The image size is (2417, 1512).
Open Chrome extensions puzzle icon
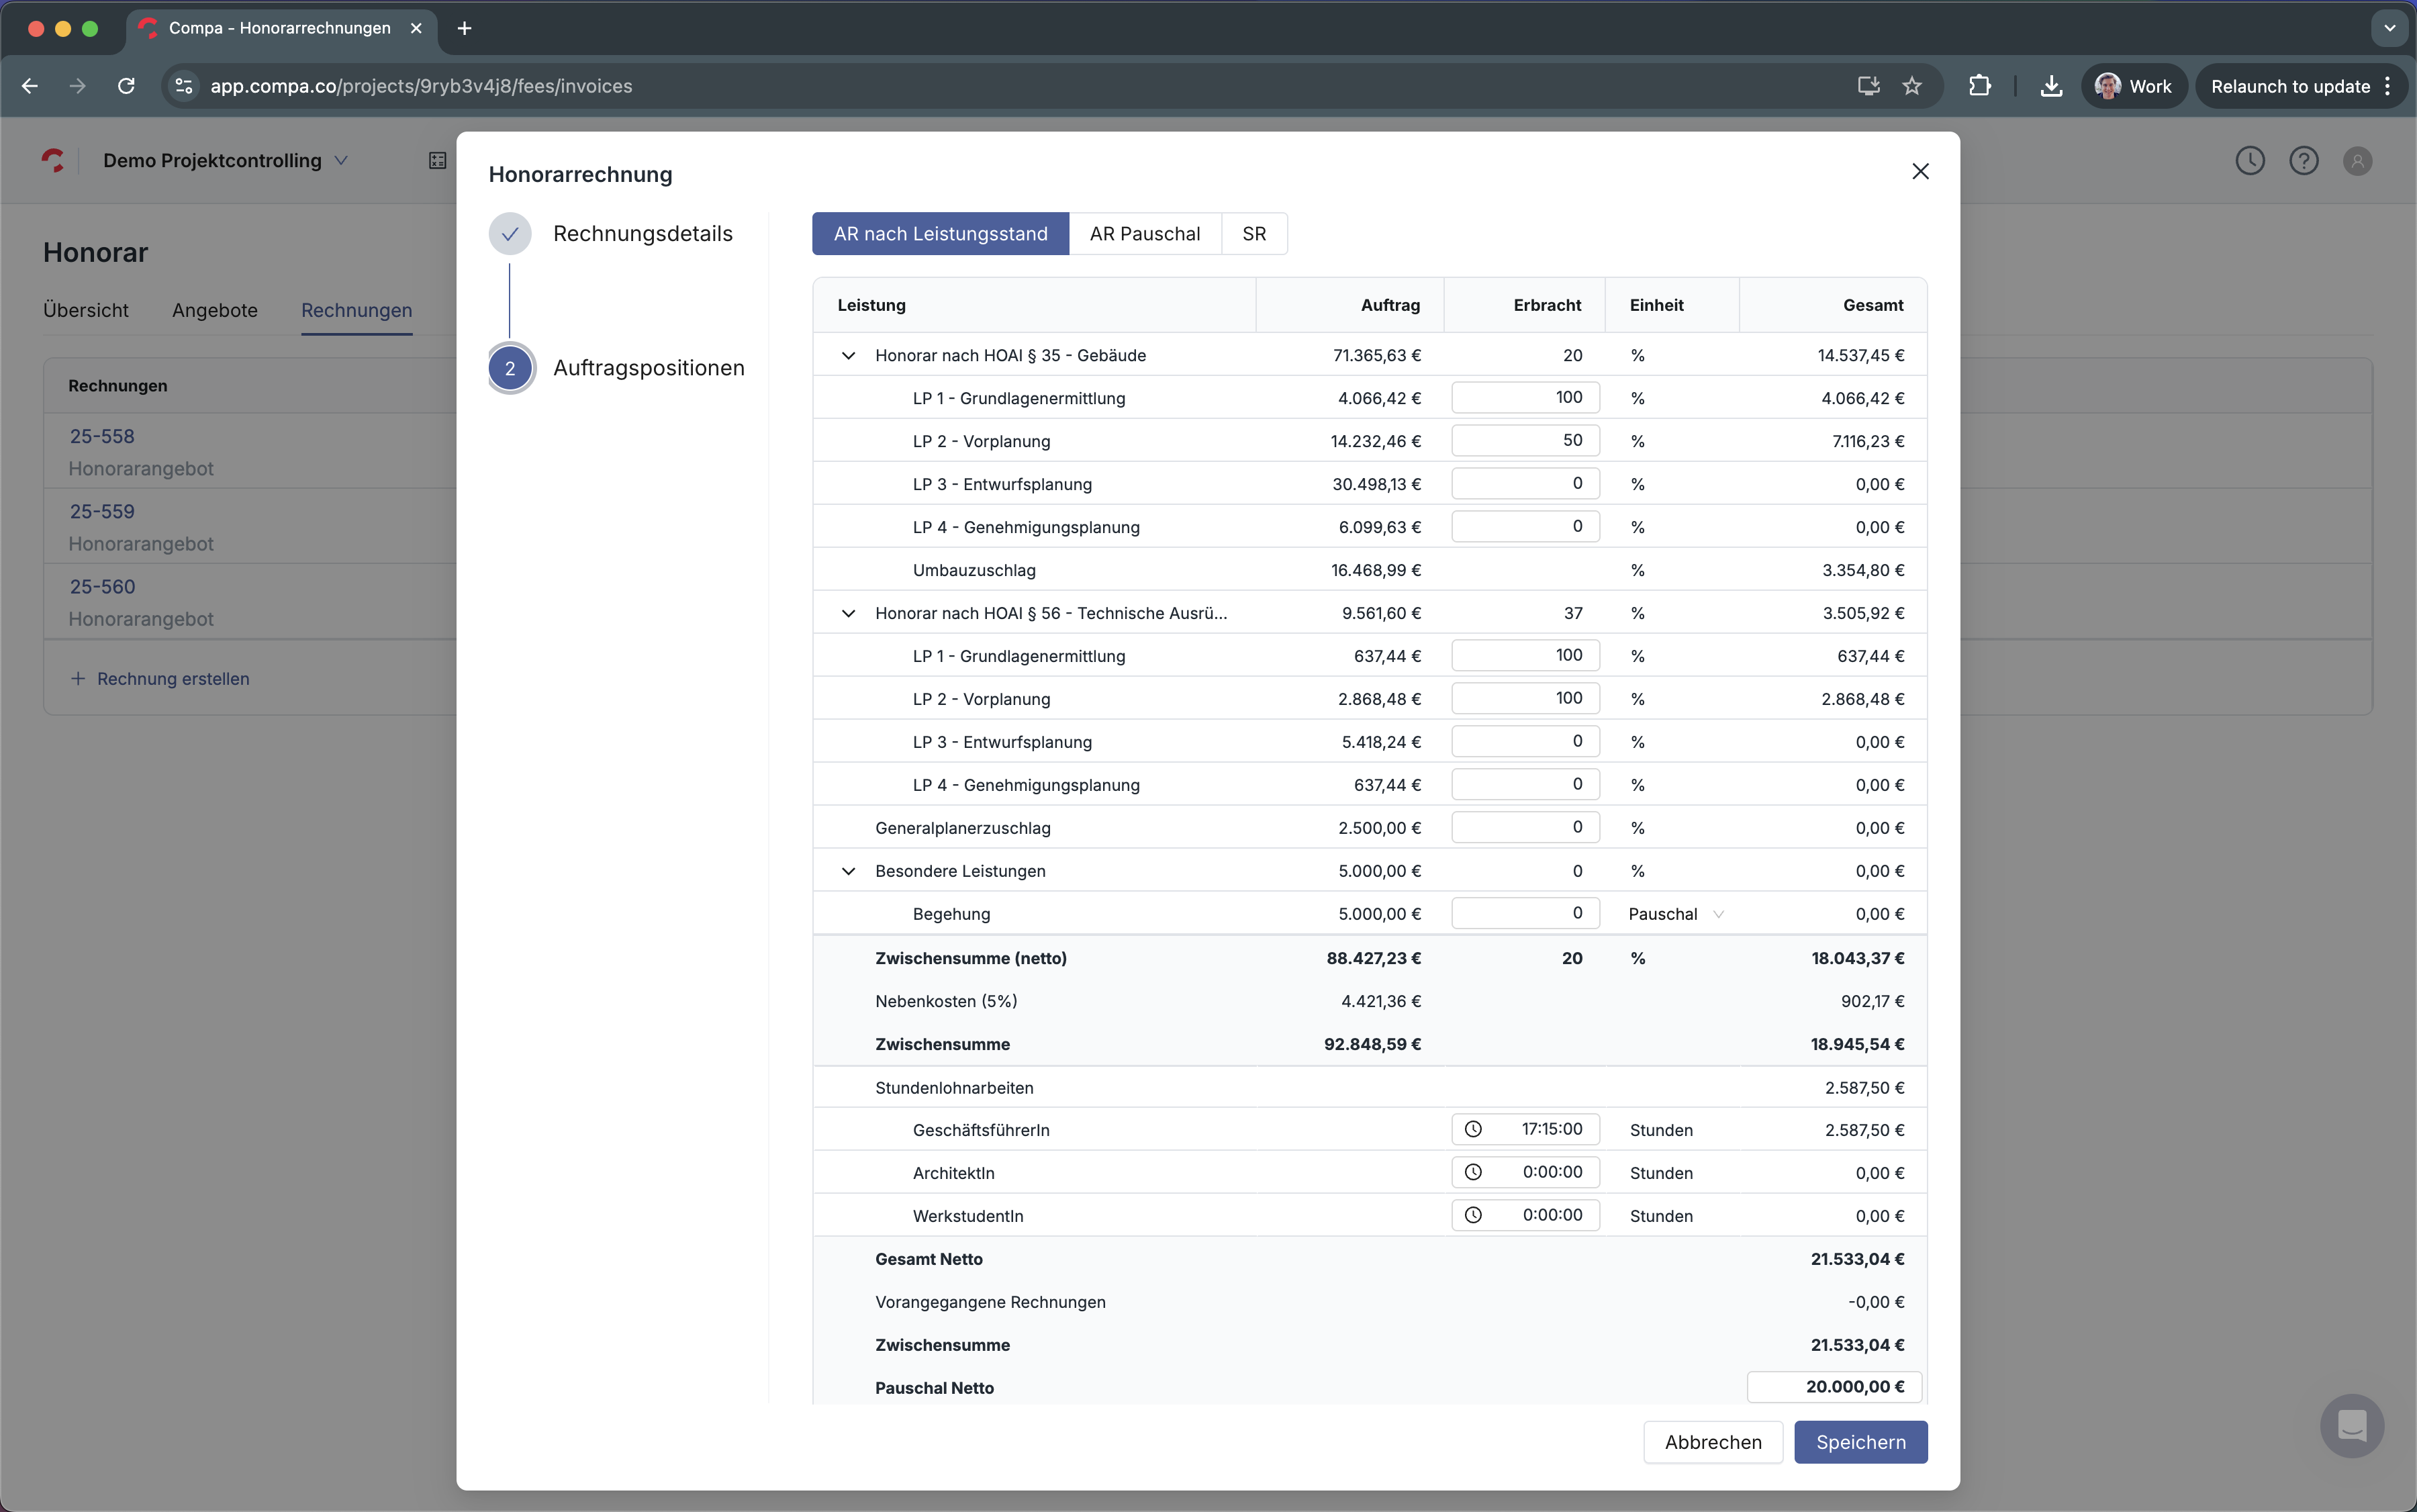tap(1979, 86)
